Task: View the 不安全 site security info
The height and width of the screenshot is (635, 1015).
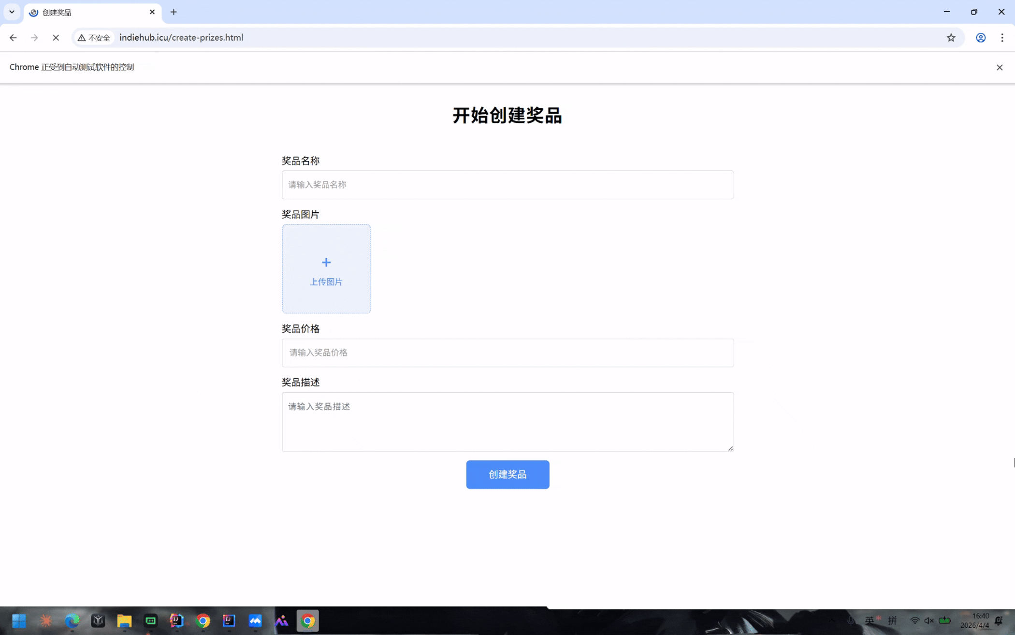Action: (94, 38)
